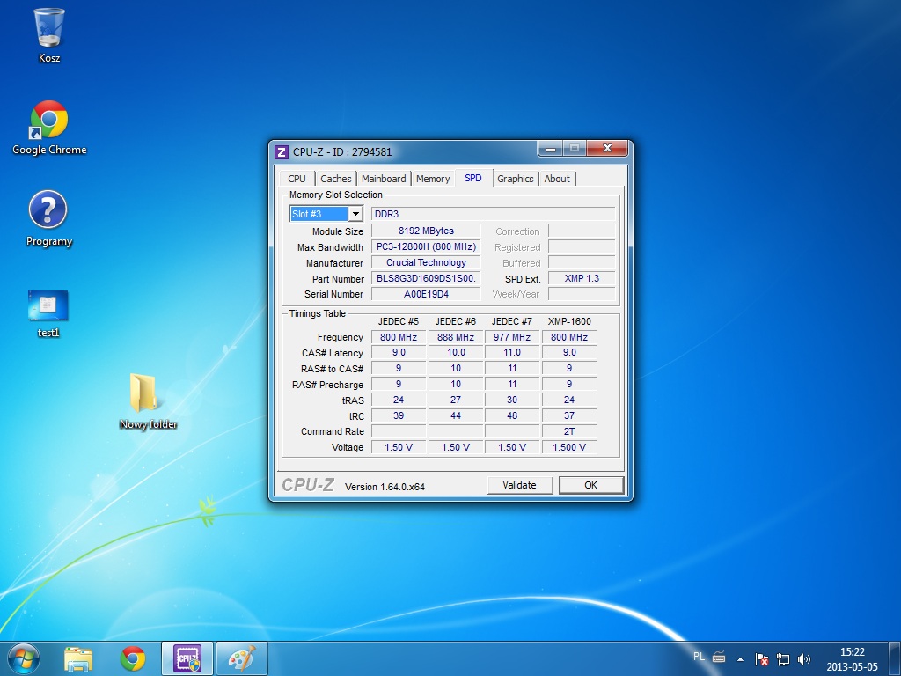Select the 888 MHz frequency cell
Viewport: 901px width, 676px height.
456,337
